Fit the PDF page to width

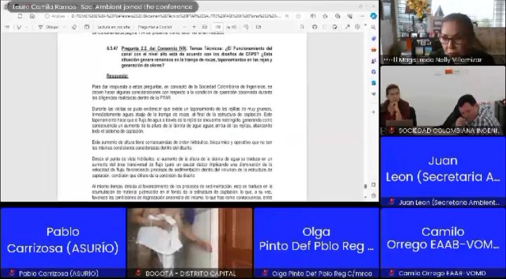click(204, 28)
